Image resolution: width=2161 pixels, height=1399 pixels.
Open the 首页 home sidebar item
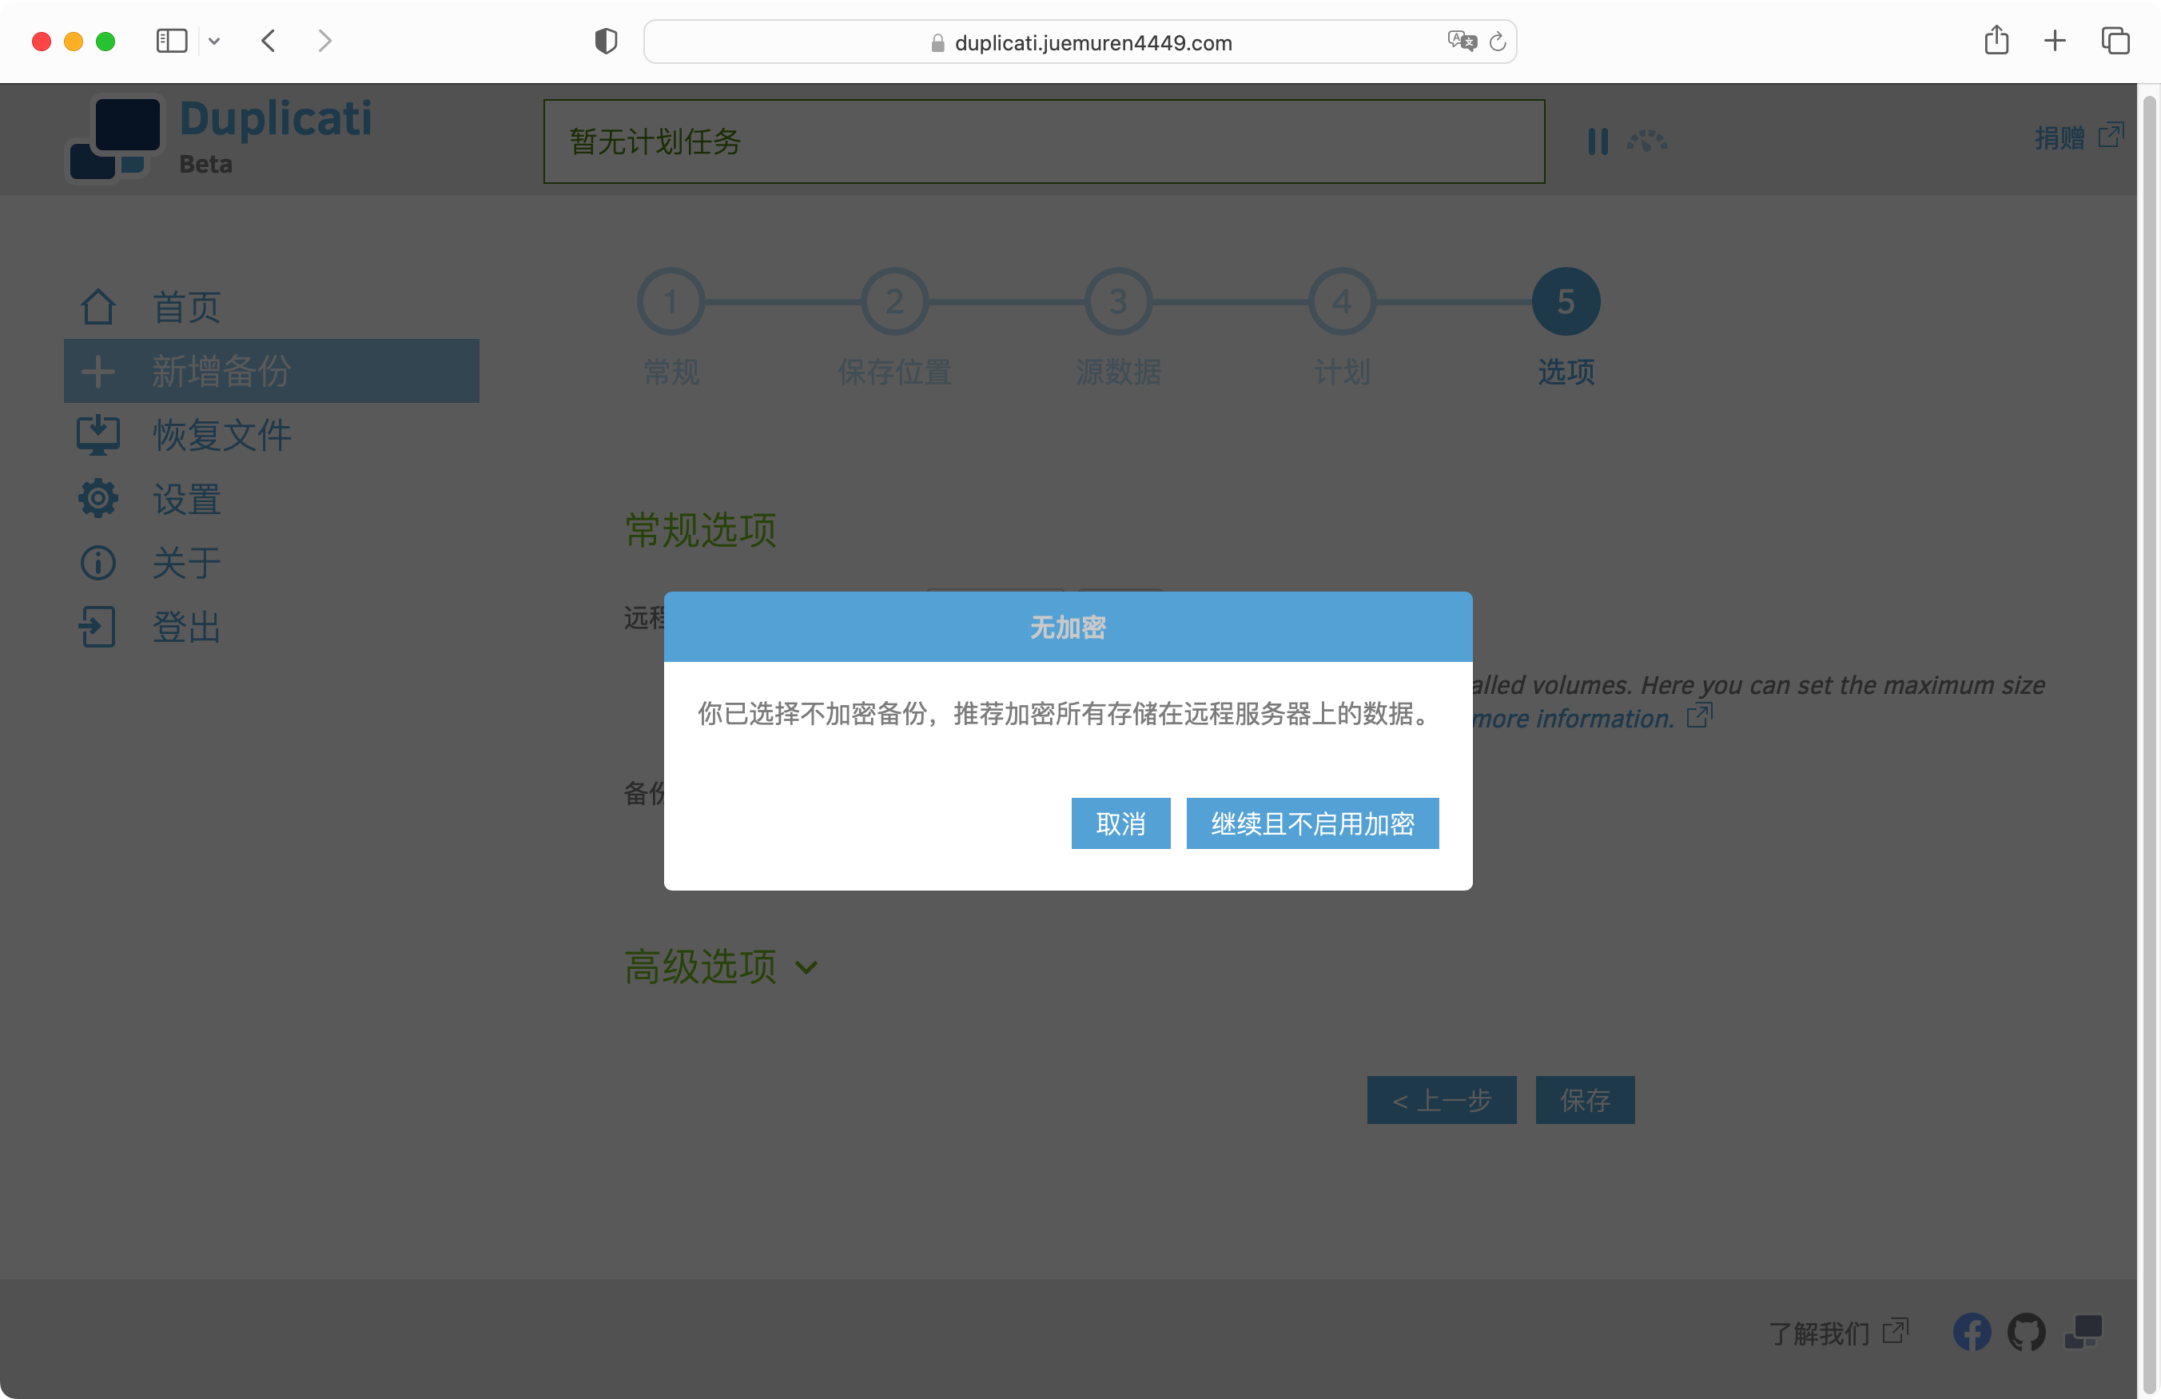coord(186,307)
